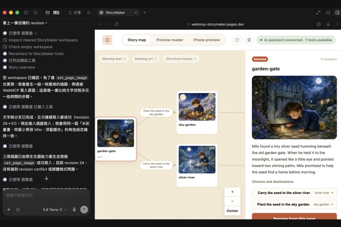Toggle the chat sidebar panel icon
The image size is (341, 227).
(26, 13)
